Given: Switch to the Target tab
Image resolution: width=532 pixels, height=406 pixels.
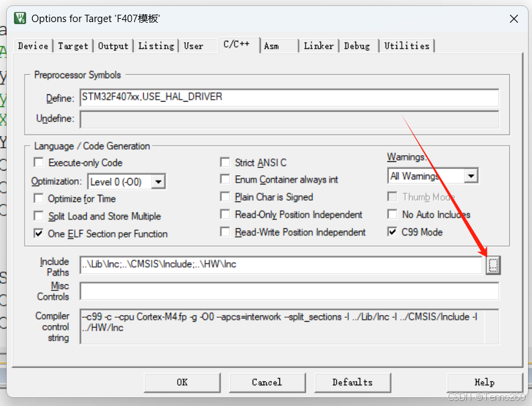Looking at the screenshot, I should pos(73,46).
